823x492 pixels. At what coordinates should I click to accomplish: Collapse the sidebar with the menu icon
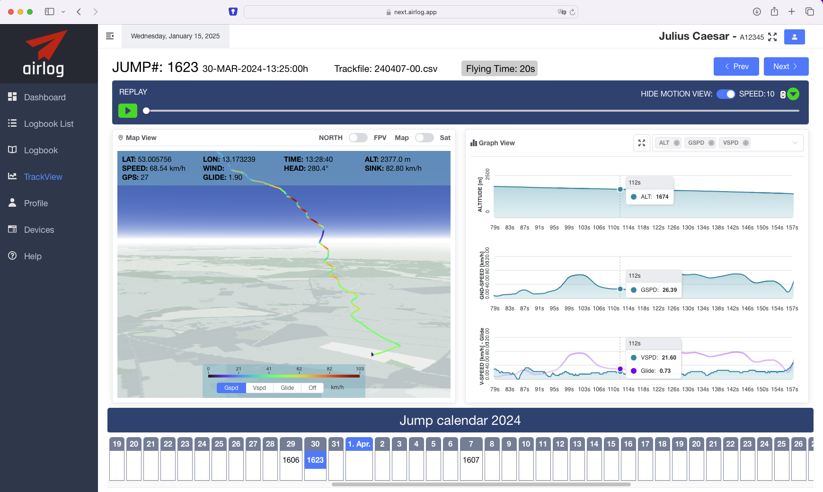[x=110, y=36]
